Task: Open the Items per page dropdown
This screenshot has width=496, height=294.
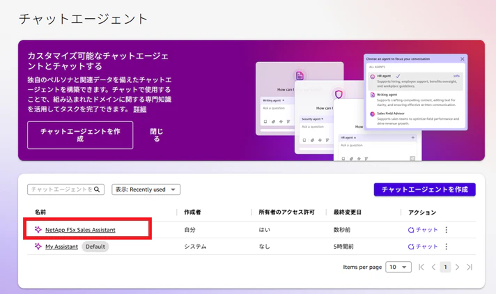Action: (x=398, y=267)
